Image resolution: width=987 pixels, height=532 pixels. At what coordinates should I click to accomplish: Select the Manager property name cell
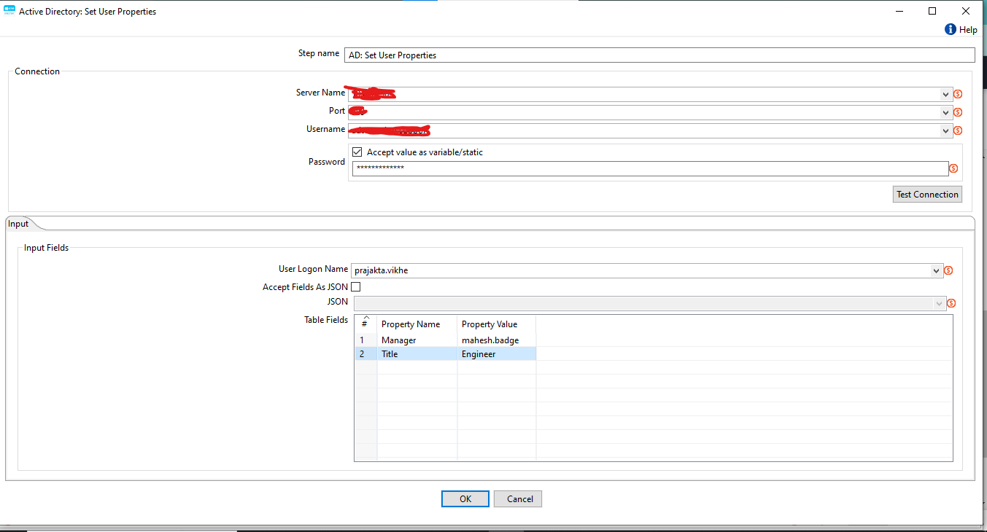(417, 340)
